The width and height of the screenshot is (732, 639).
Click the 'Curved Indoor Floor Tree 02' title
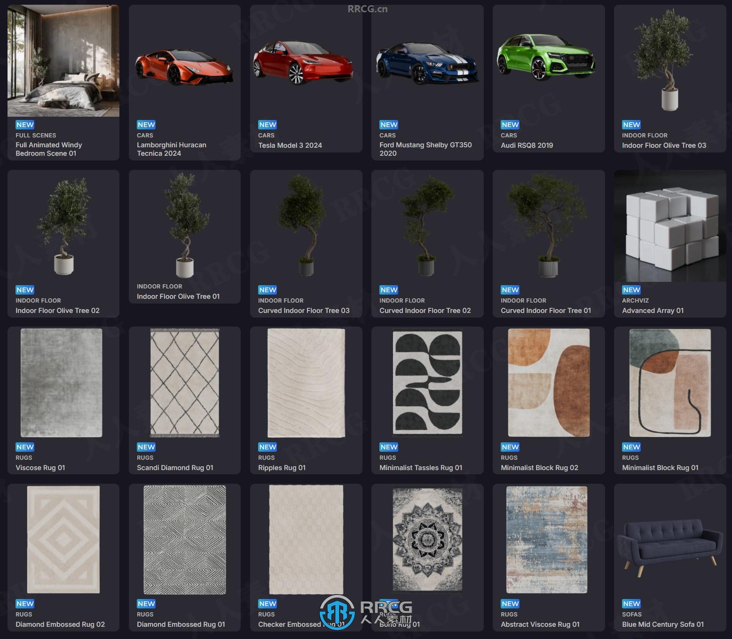(x=425, y=311)
